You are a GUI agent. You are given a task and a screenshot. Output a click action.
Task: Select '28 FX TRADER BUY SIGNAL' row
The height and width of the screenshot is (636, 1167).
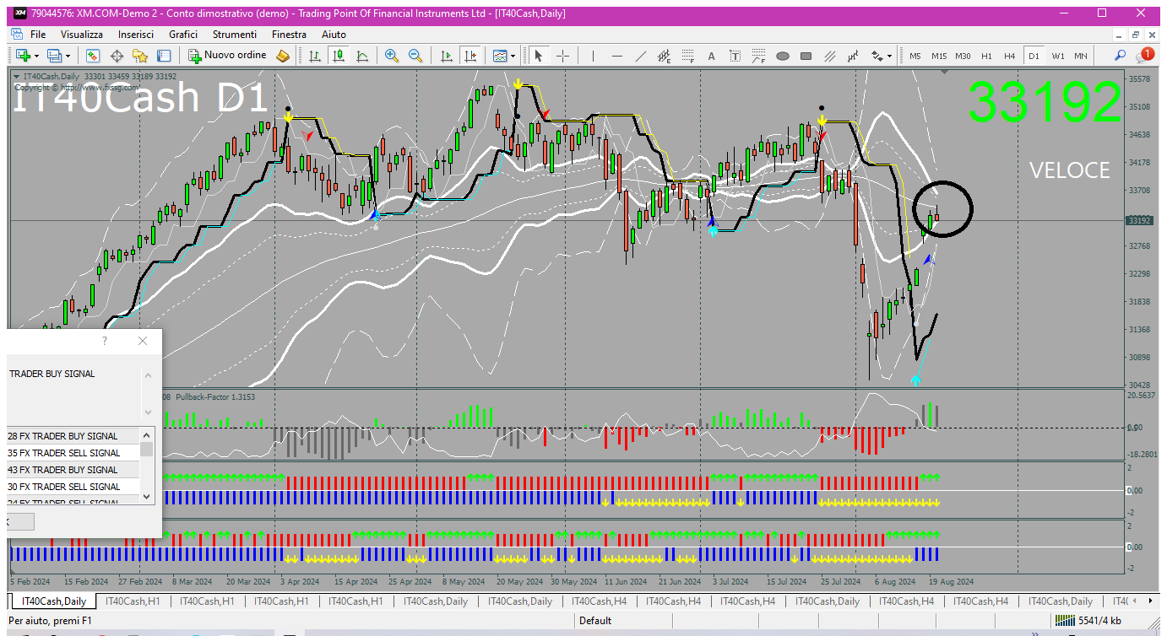pos(73,436)
